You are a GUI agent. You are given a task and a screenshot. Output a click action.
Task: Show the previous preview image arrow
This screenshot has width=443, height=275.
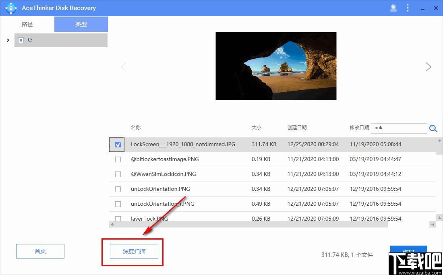(124, 67)
